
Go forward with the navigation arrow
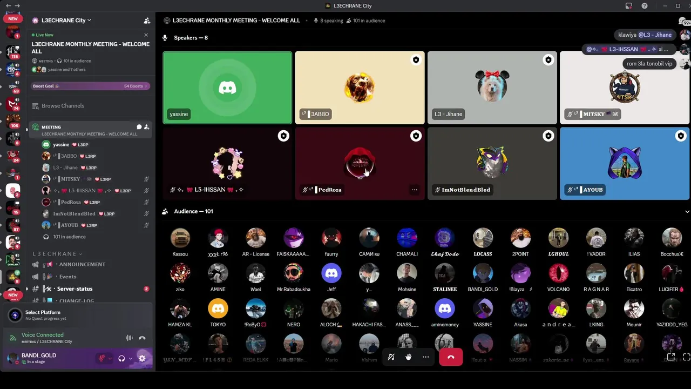(17, 6)
